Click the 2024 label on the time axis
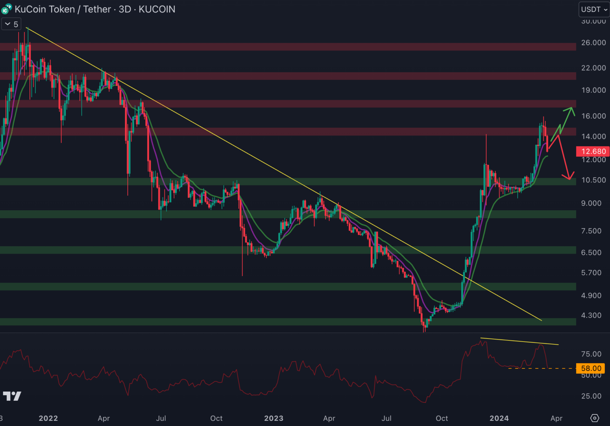 click(x=499, y=418)
